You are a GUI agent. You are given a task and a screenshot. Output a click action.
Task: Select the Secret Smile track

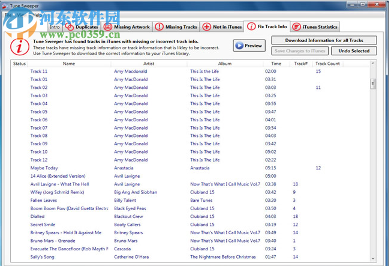click(190, 225)
